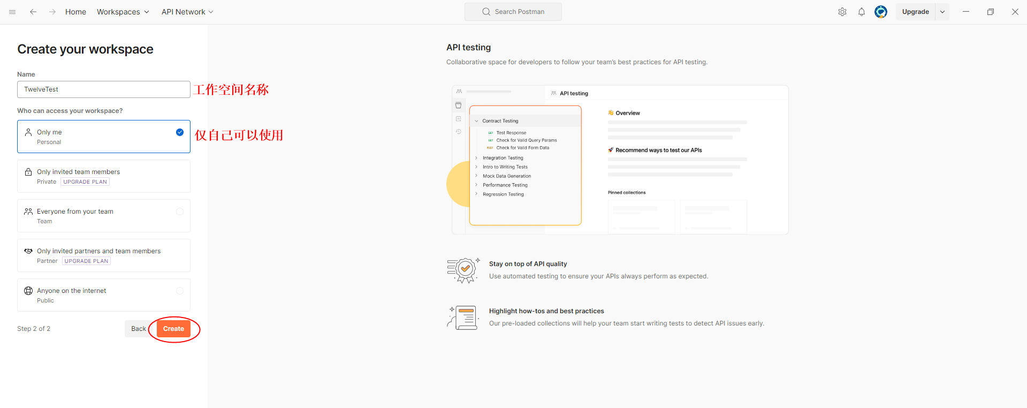Go back with the left arrow
The width and height of the screenshot is (1027, 408).
(33, 12)
